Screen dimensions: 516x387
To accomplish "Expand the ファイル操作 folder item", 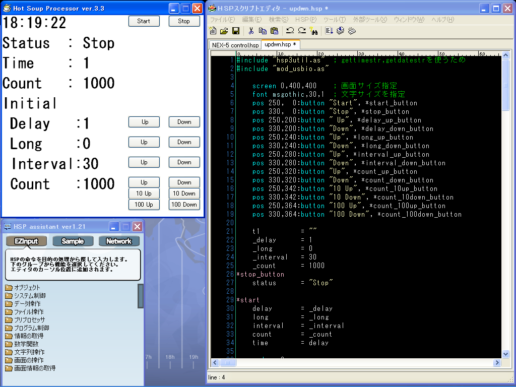I will (x=28, y=312).
